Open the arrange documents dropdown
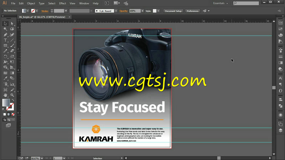The height and width of the screenshot is (160, 285). coord(117,3)
